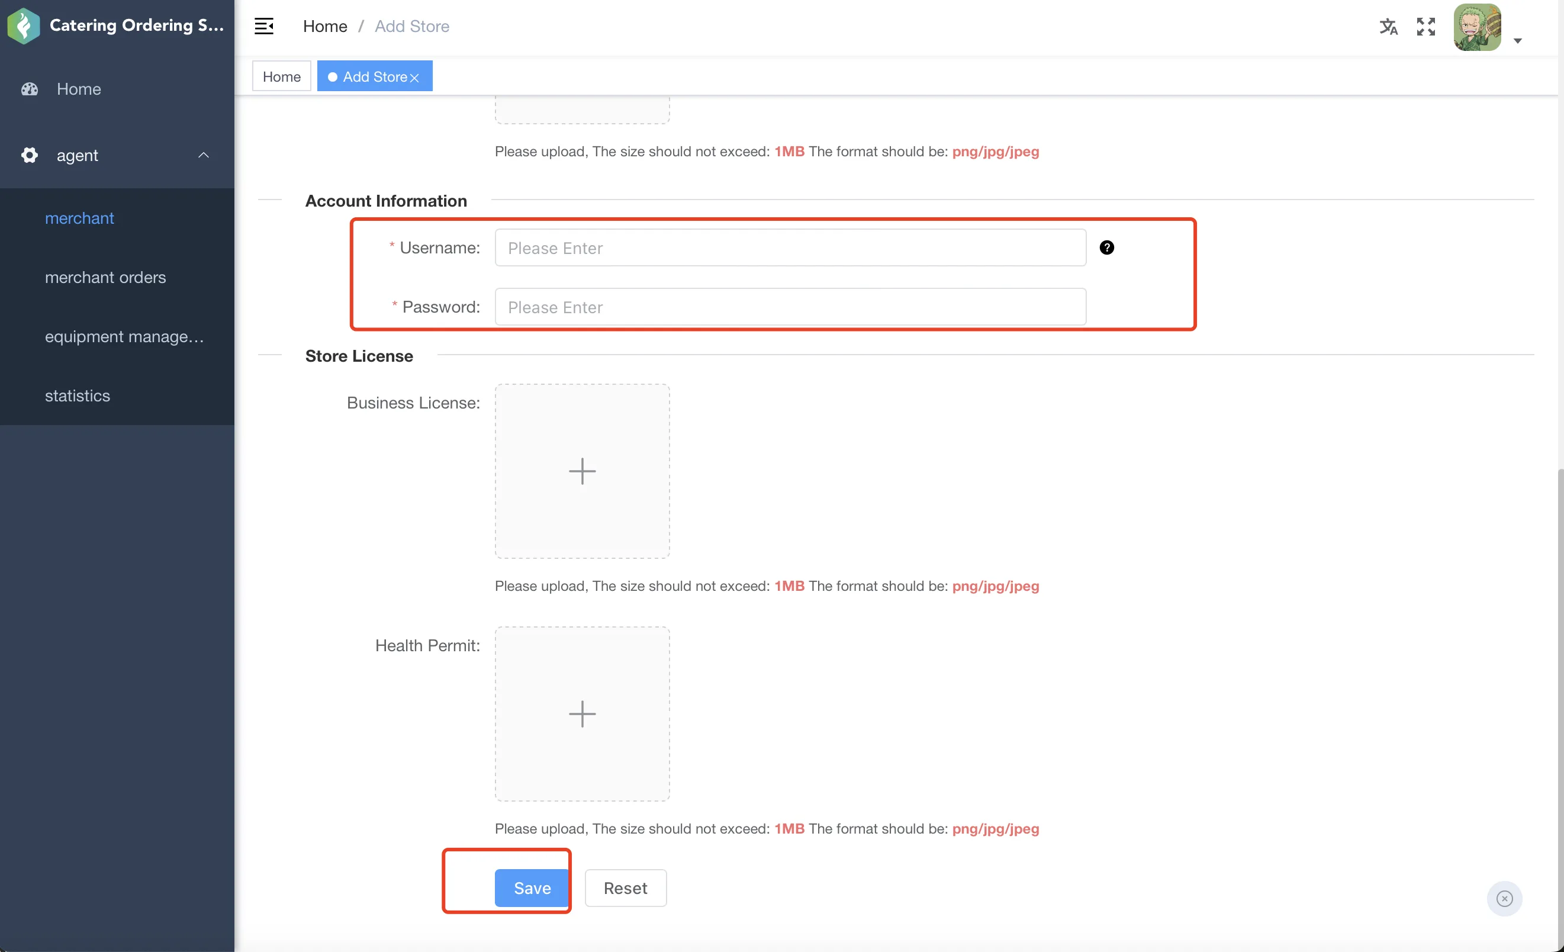This screenshot has height=952, width=1564.
Task: Focus the Username input field
Action: tap(790, 247)
